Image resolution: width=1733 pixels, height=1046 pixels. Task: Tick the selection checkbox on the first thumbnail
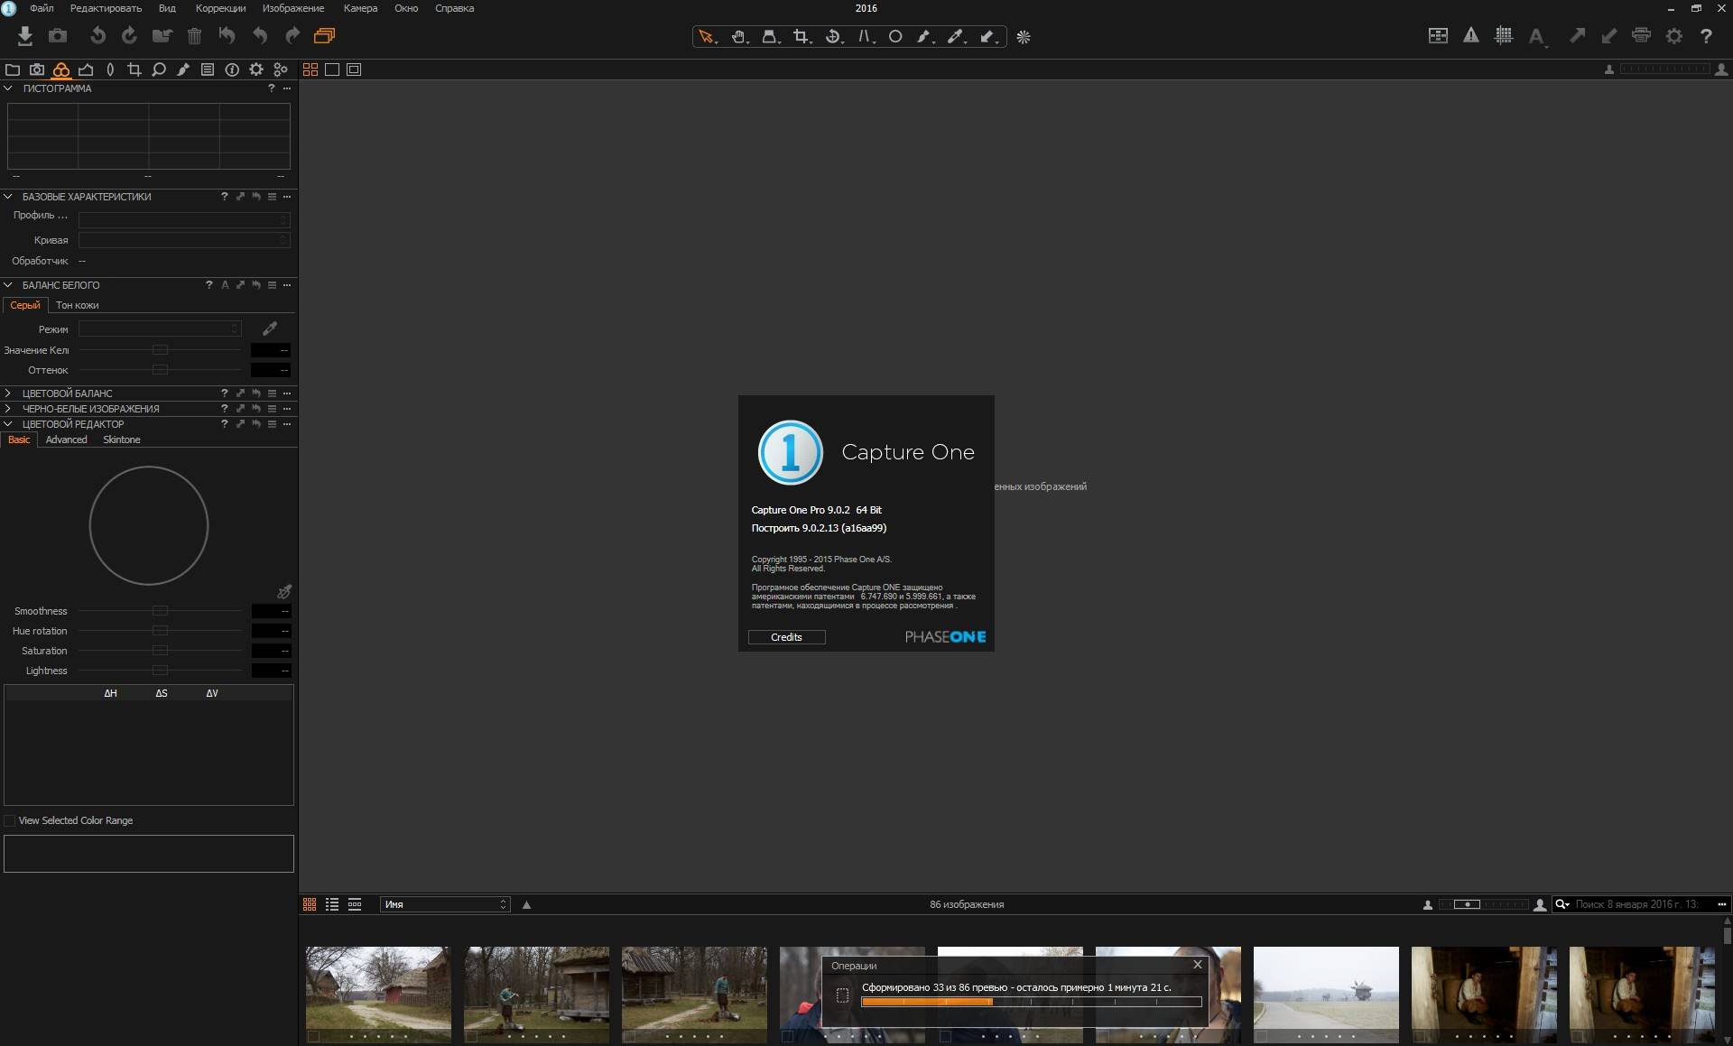[313, 1037]
